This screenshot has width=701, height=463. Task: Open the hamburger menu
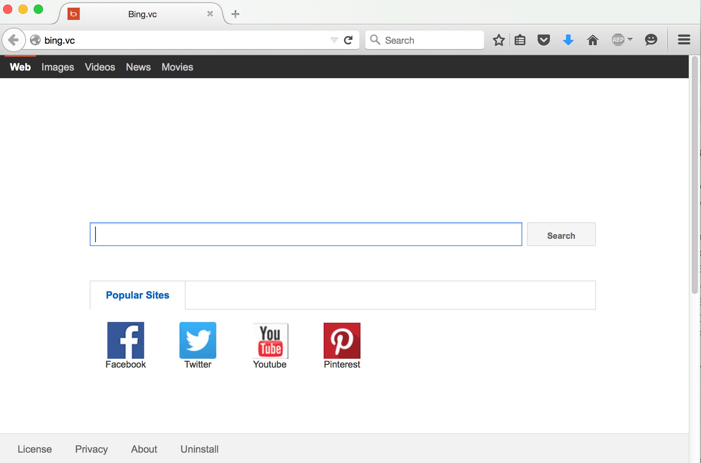[x=684, y=40]
